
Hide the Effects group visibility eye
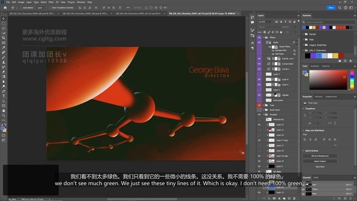click(259, 37)
